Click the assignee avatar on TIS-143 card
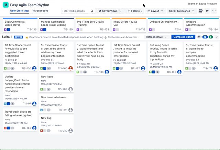Screen dimensions: 220x150 [x=179, y=72]
